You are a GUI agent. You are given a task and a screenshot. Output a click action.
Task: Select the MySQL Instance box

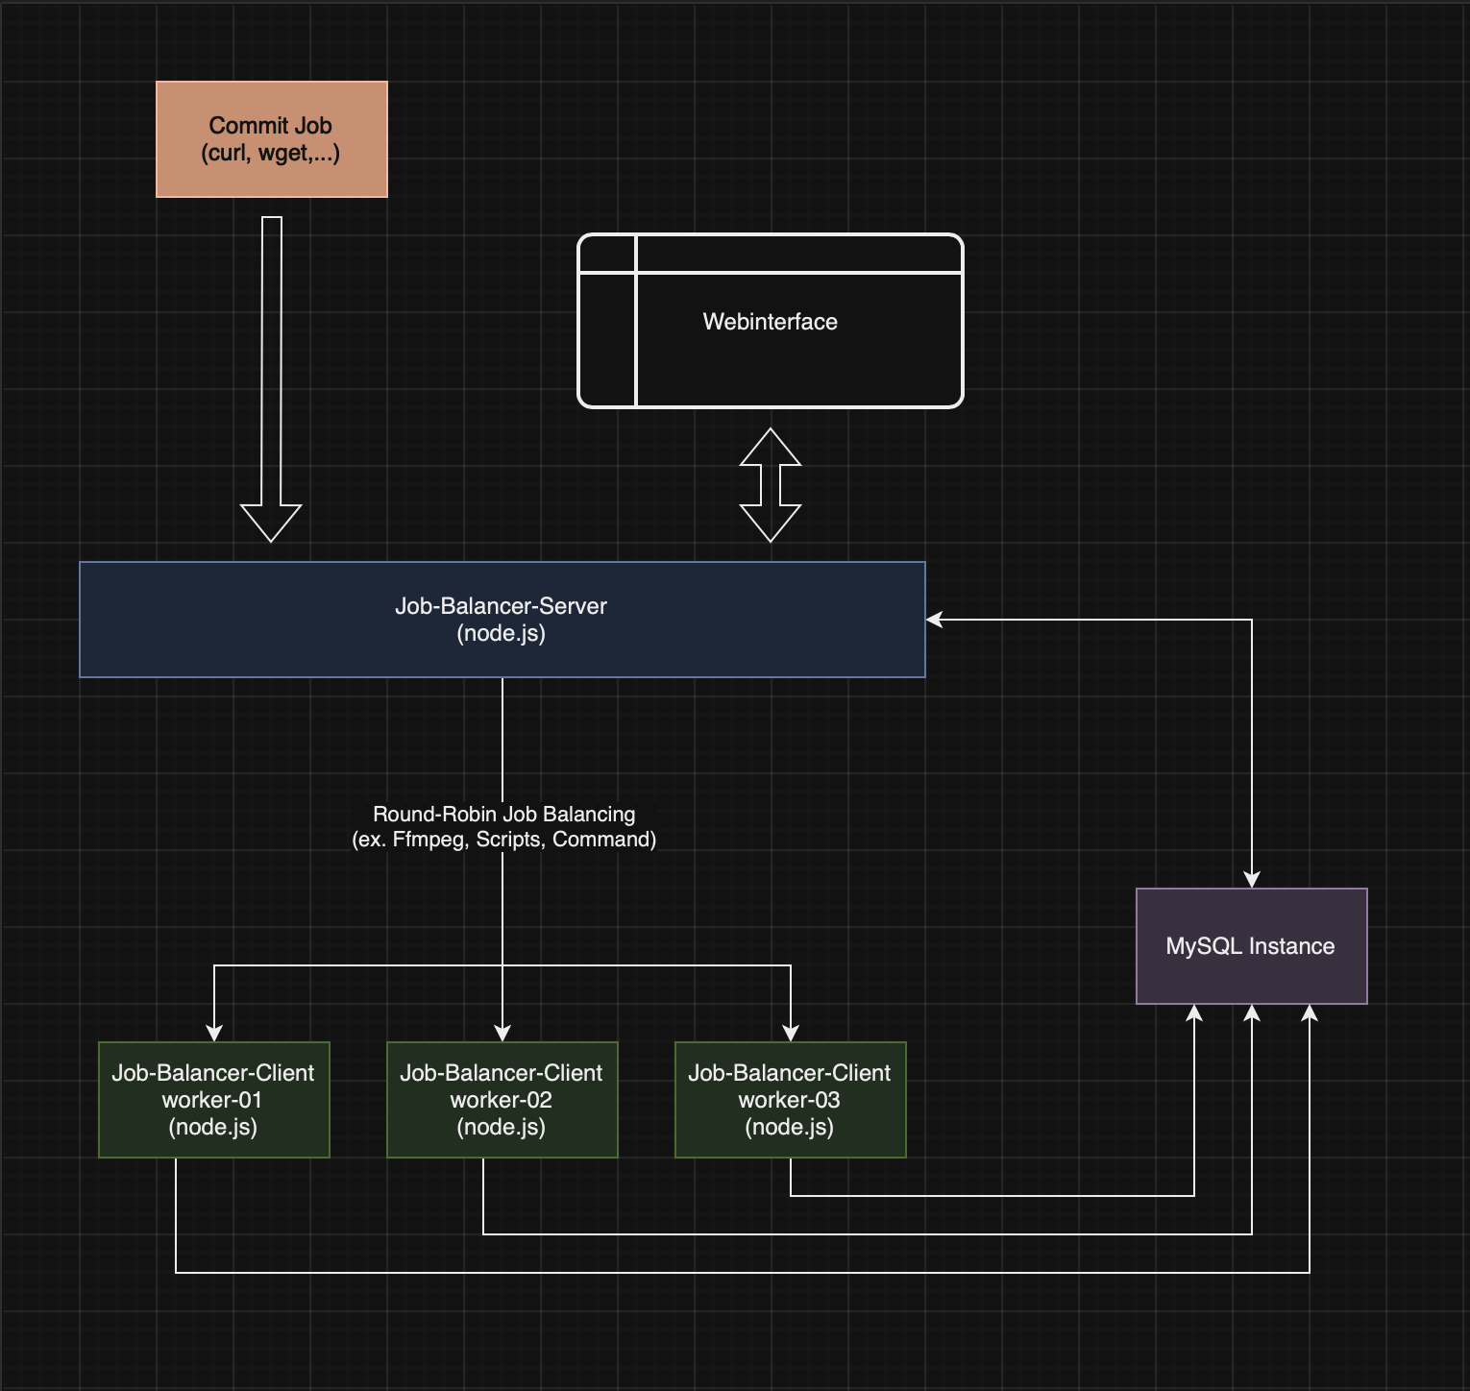(x=1252, y=946)
